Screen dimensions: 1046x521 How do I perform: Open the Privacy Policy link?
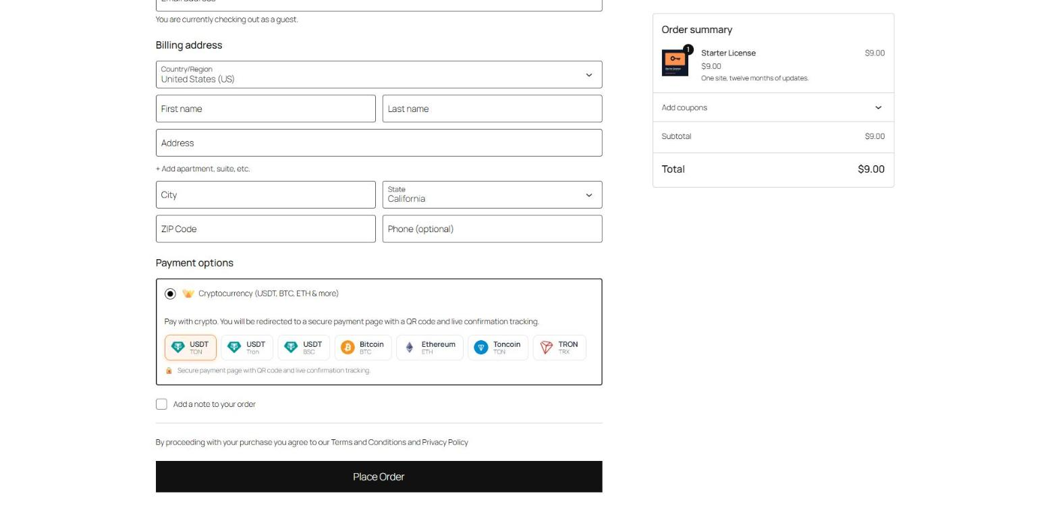click(x=445, y=443)
